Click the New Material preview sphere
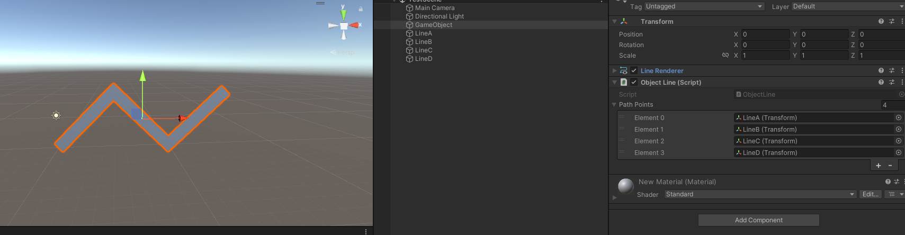905x235 pixels. (x=626, y=186)
